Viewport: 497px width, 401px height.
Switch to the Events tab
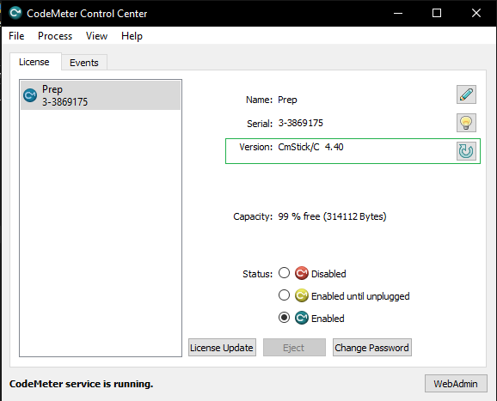point(84,63)
